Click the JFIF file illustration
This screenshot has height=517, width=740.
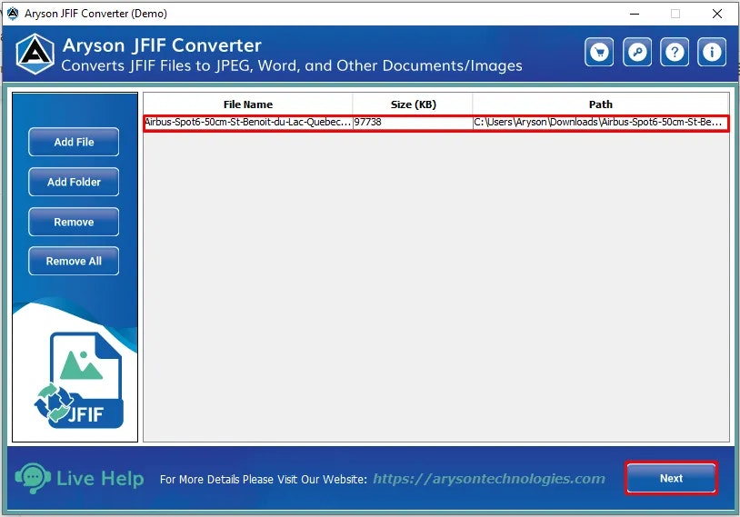pyautogui.click(x=79, y=380)
